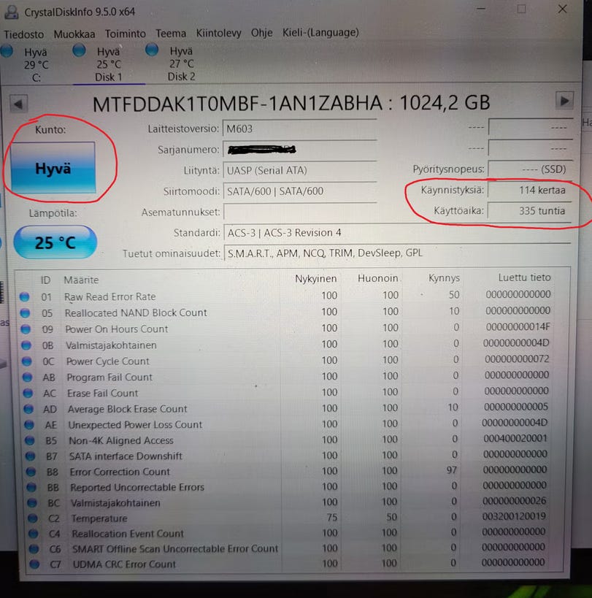Viewport: 592px width, 598px height.
Task: Open the Muokkaa menu
Action: click(x=74, y=34)
